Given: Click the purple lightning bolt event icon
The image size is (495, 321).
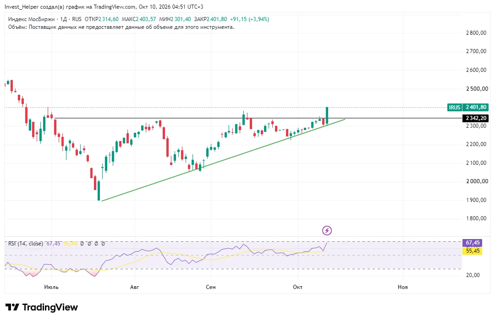Looking at the screenshot, I should click(327, 230).
